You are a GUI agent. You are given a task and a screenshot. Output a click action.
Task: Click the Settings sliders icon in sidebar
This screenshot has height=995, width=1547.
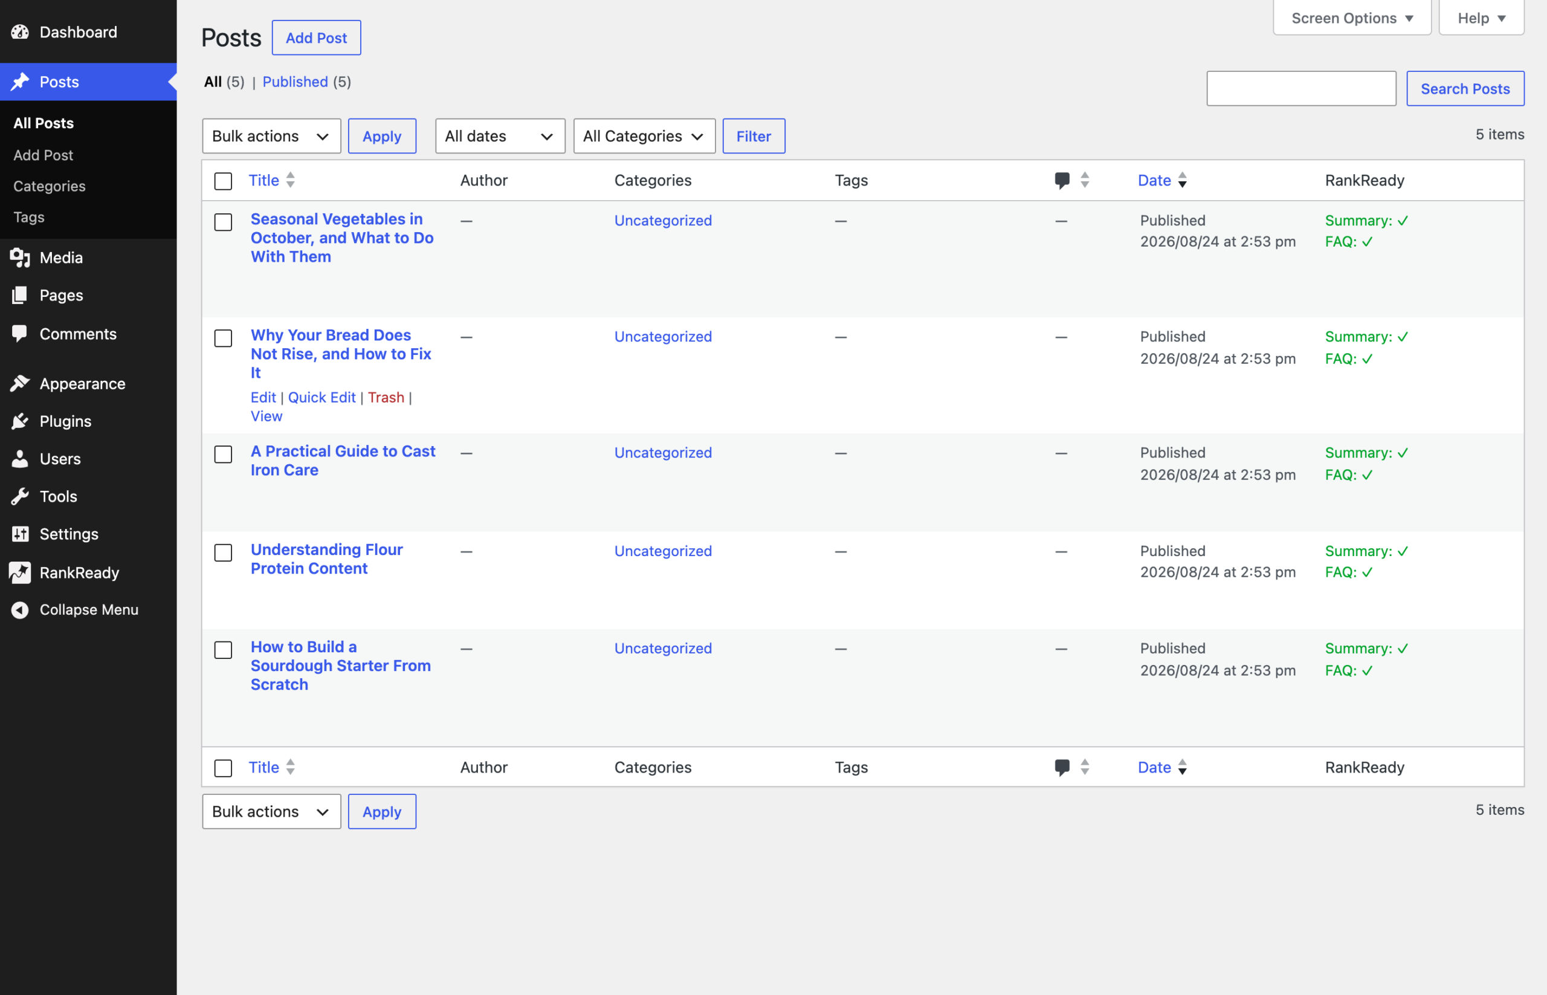point(20,534)
